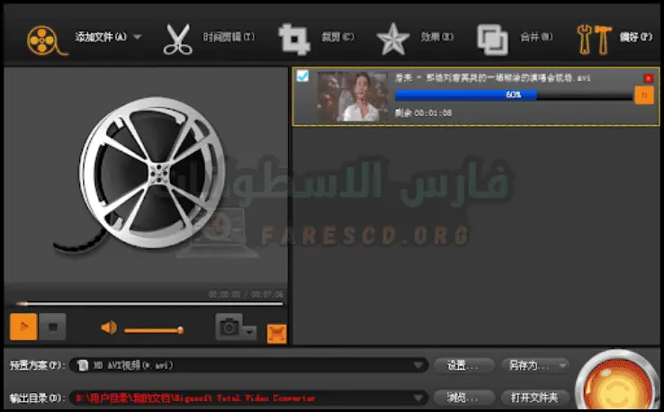Open the 输出目录 output directory dropdown
The width and height of the screenshot is (664, 412).
pos(249,398)
